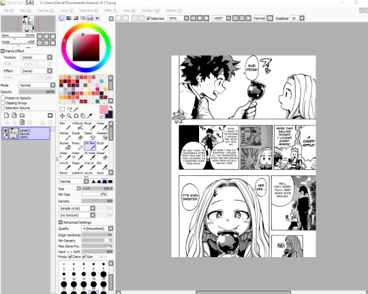Hide Layer1 with the eye icon

[5, 131]
